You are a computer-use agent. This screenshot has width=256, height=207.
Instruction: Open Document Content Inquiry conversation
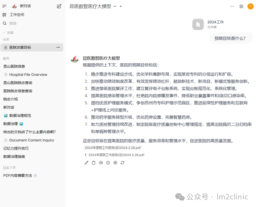[31, 140]
